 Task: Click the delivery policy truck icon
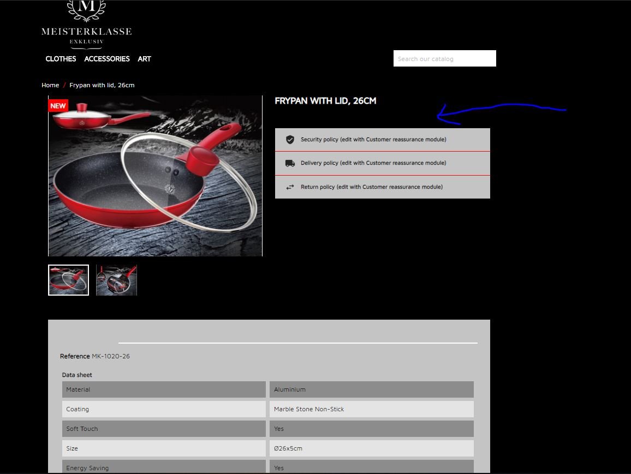290,163
